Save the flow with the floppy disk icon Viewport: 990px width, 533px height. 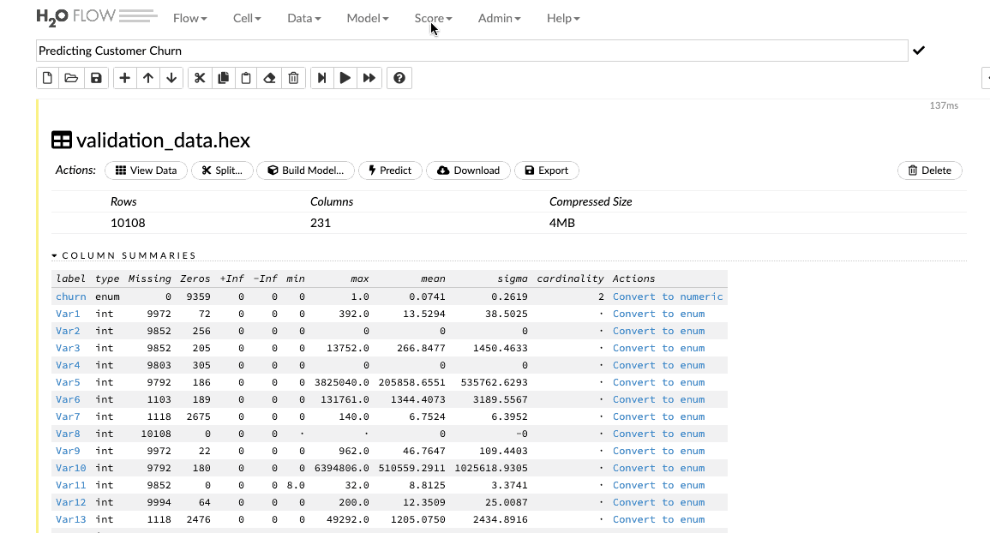[96, 78]
